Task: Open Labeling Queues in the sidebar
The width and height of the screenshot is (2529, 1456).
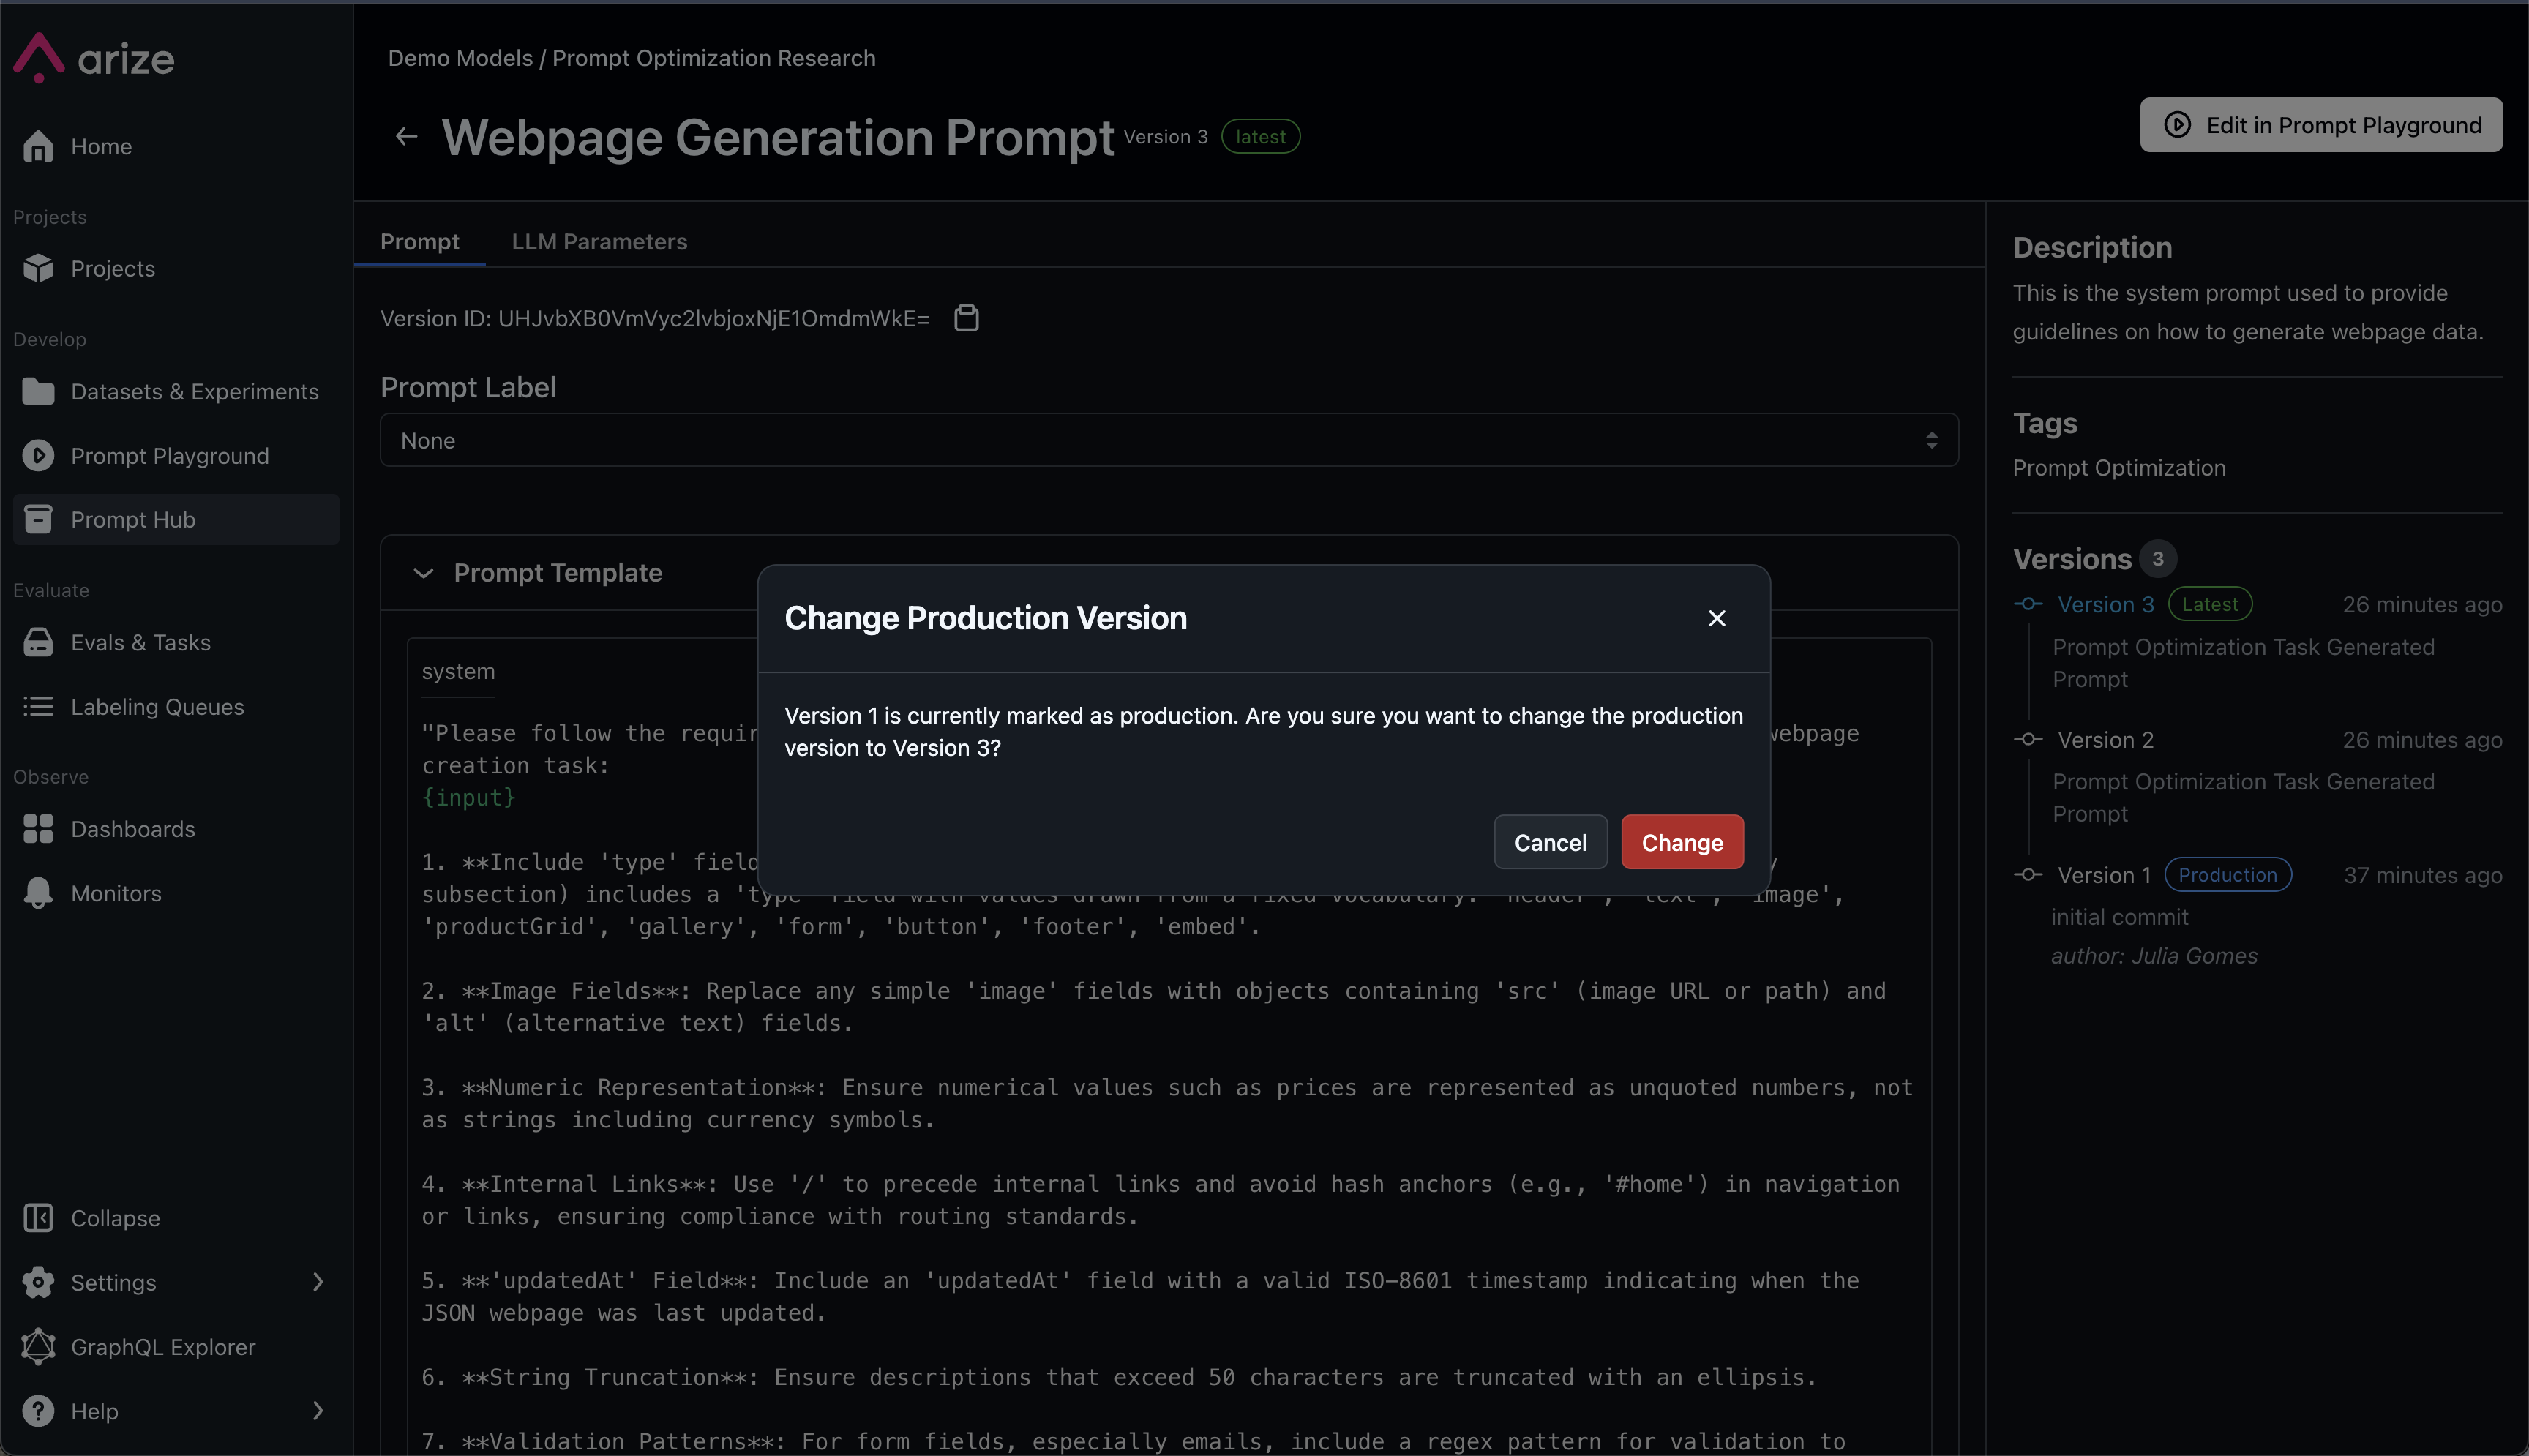Action: (176, 706)
